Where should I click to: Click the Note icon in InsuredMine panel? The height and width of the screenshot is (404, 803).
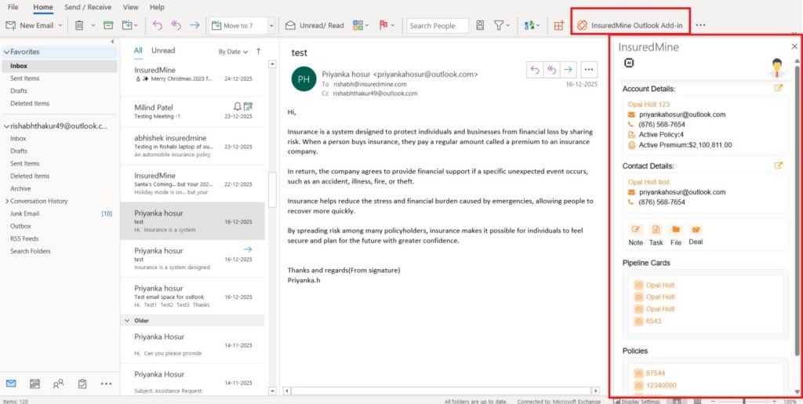(635, 230)
